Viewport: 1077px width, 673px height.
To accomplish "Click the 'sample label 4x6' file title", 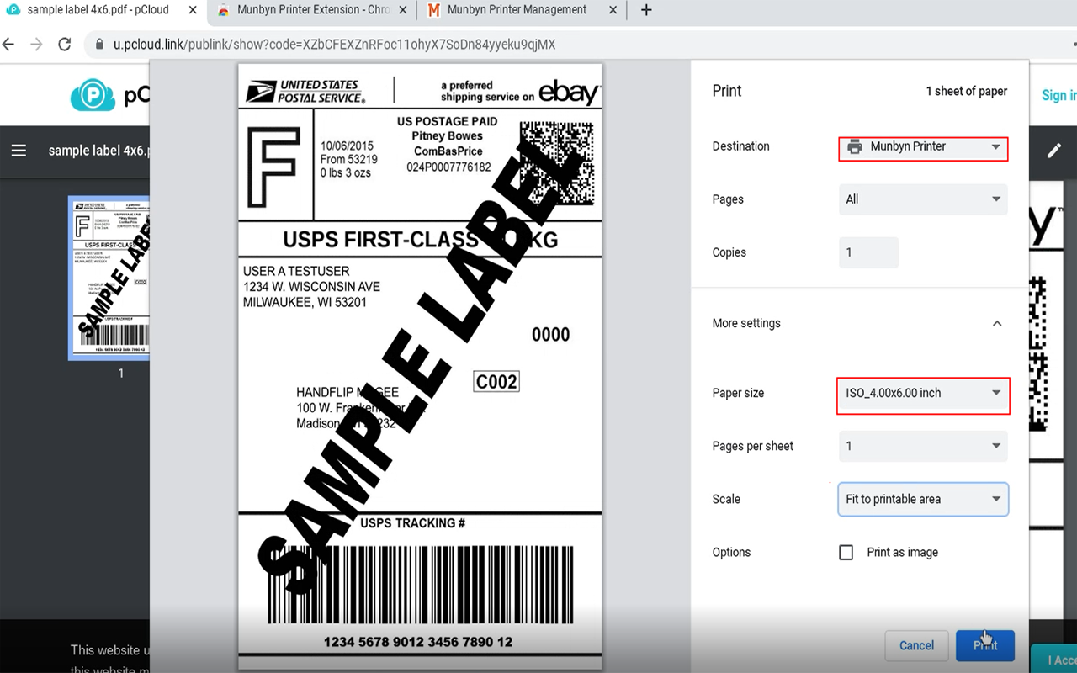I will (98, 151).
